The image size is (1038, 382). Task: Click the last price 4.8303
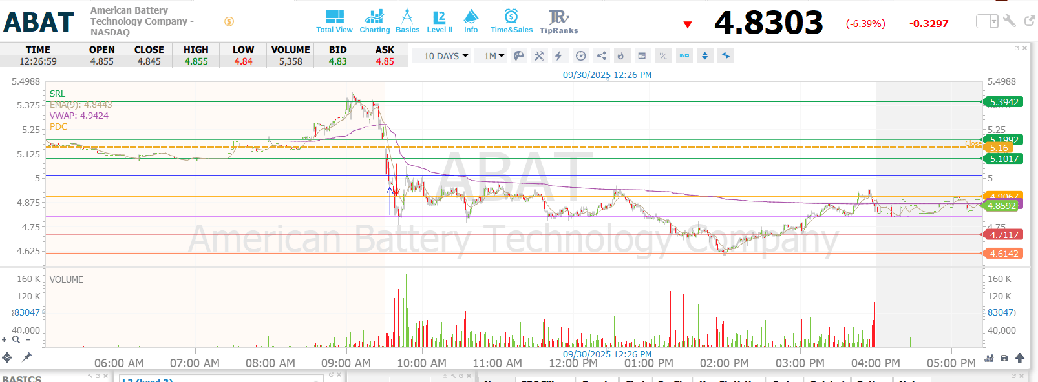click(x=768, y=23)
